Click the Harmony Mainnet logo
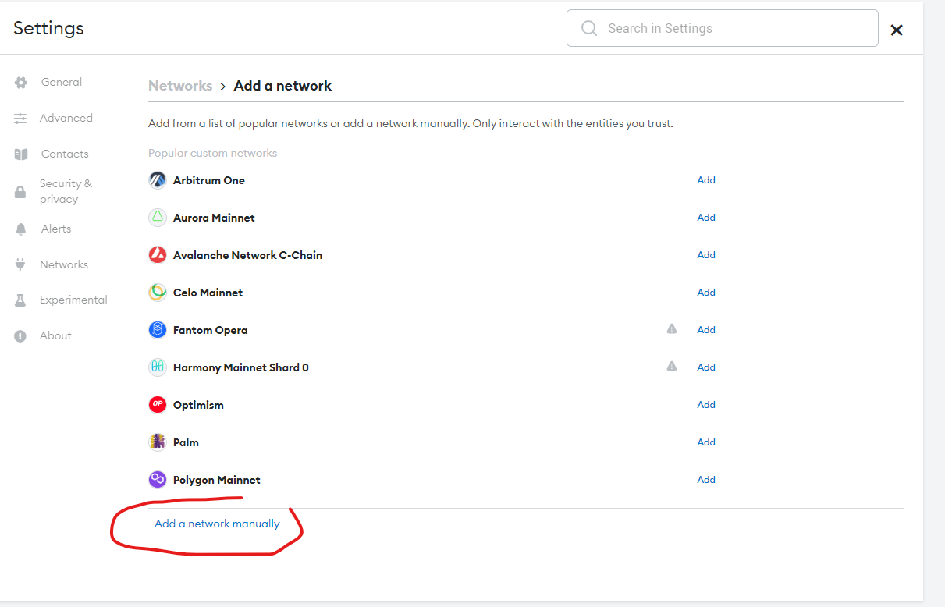The width and height of the screenshot is (945, 607). (158, 367)
